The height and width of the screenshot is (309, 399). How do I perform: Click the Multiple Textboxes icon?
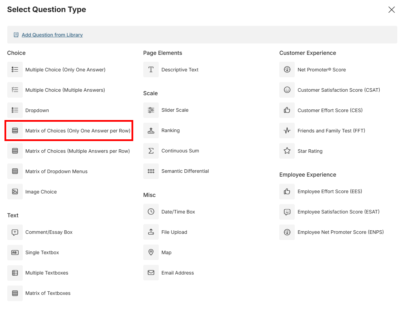point(15,273)
